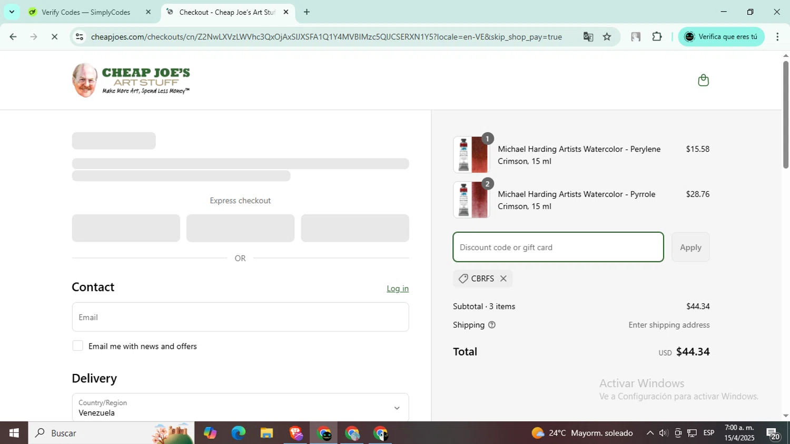790x444 pixels.
Task: Click the $15.58 price text
Action: click(698, 149)
